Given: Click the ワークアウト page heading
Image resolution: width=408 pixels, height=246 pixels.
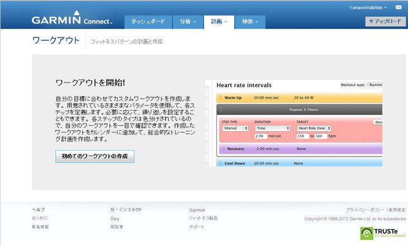Looking at the screenshot, I should [56, 40].
